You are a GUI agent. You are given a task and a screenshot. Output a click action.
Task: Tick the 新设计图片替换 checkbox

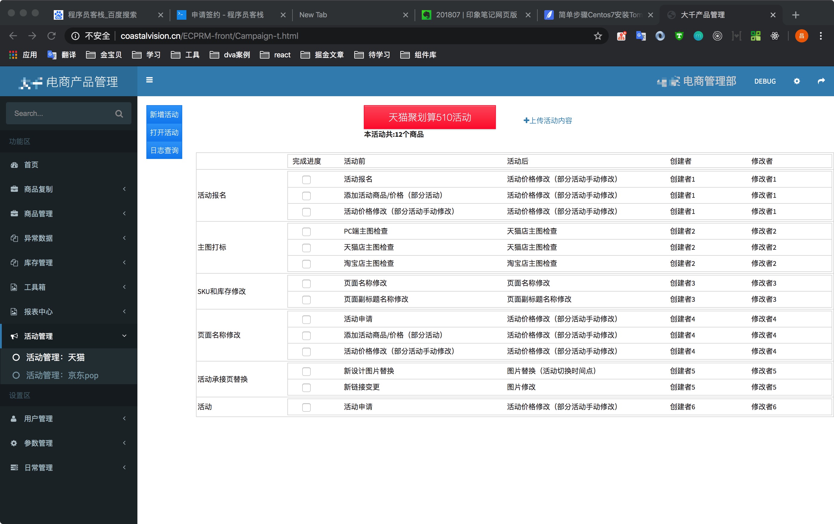point(306,371)
